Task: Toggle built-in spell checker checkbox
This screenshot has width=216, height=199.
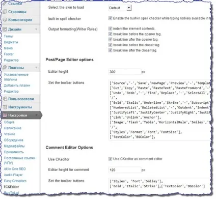Action: [110, 18]
